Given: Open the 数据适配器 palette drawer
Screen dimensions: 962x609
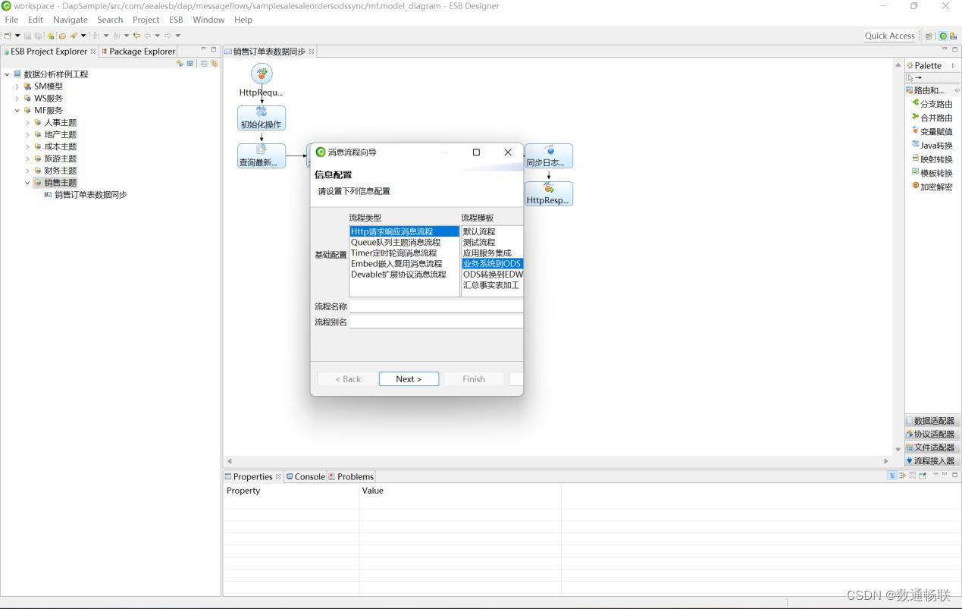Looking at the screenshot, I should click(932, 420).
